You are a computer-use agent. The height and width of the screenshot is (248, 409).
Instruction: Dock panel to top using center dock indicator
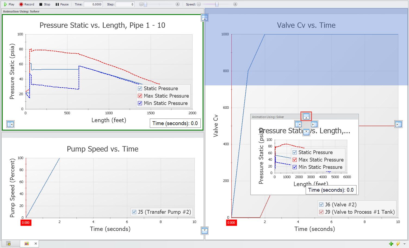point(306,116)
